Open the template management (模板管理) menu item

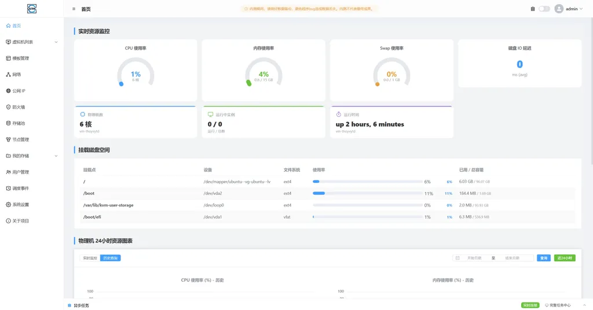[32, 58]
